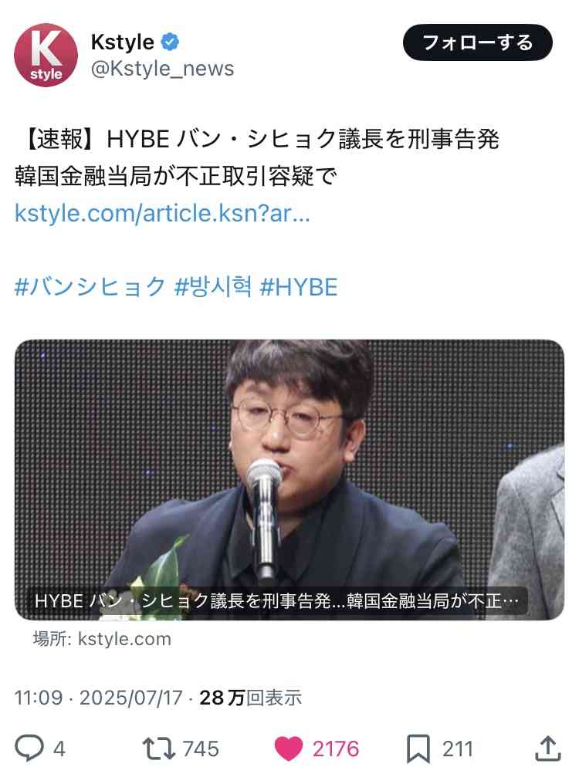Open the card headline caption over photo
Viewport: 579px width, 774px height.
click(x=276, y=600)
